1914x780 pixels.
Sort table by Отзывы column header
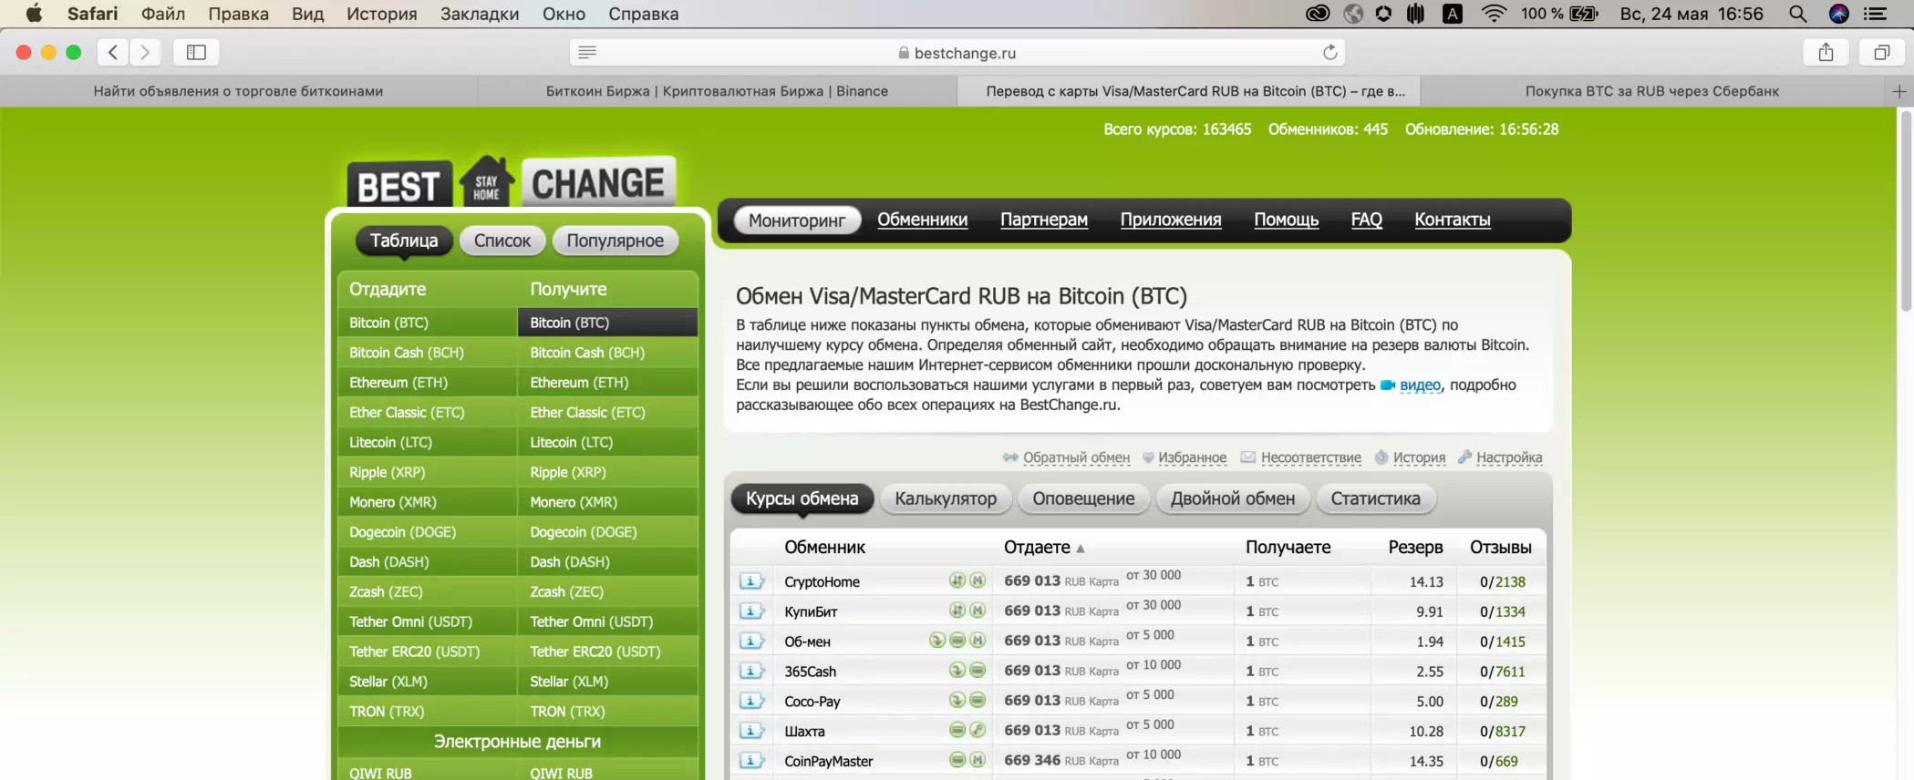point(1501,548)
